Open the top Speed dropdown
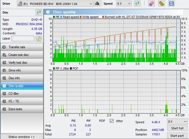This screenshot has width=189, height=139. click(124, 4)
